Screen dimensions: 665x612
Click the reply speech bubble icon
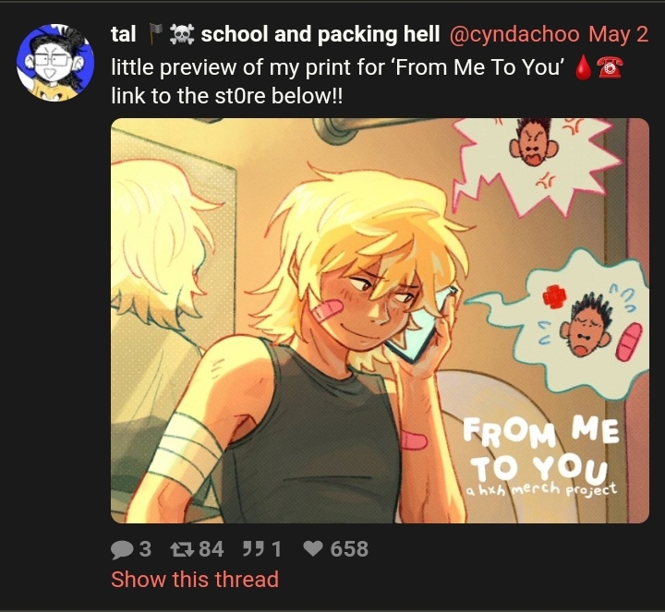pyautogui.click(x=122, y=550)
